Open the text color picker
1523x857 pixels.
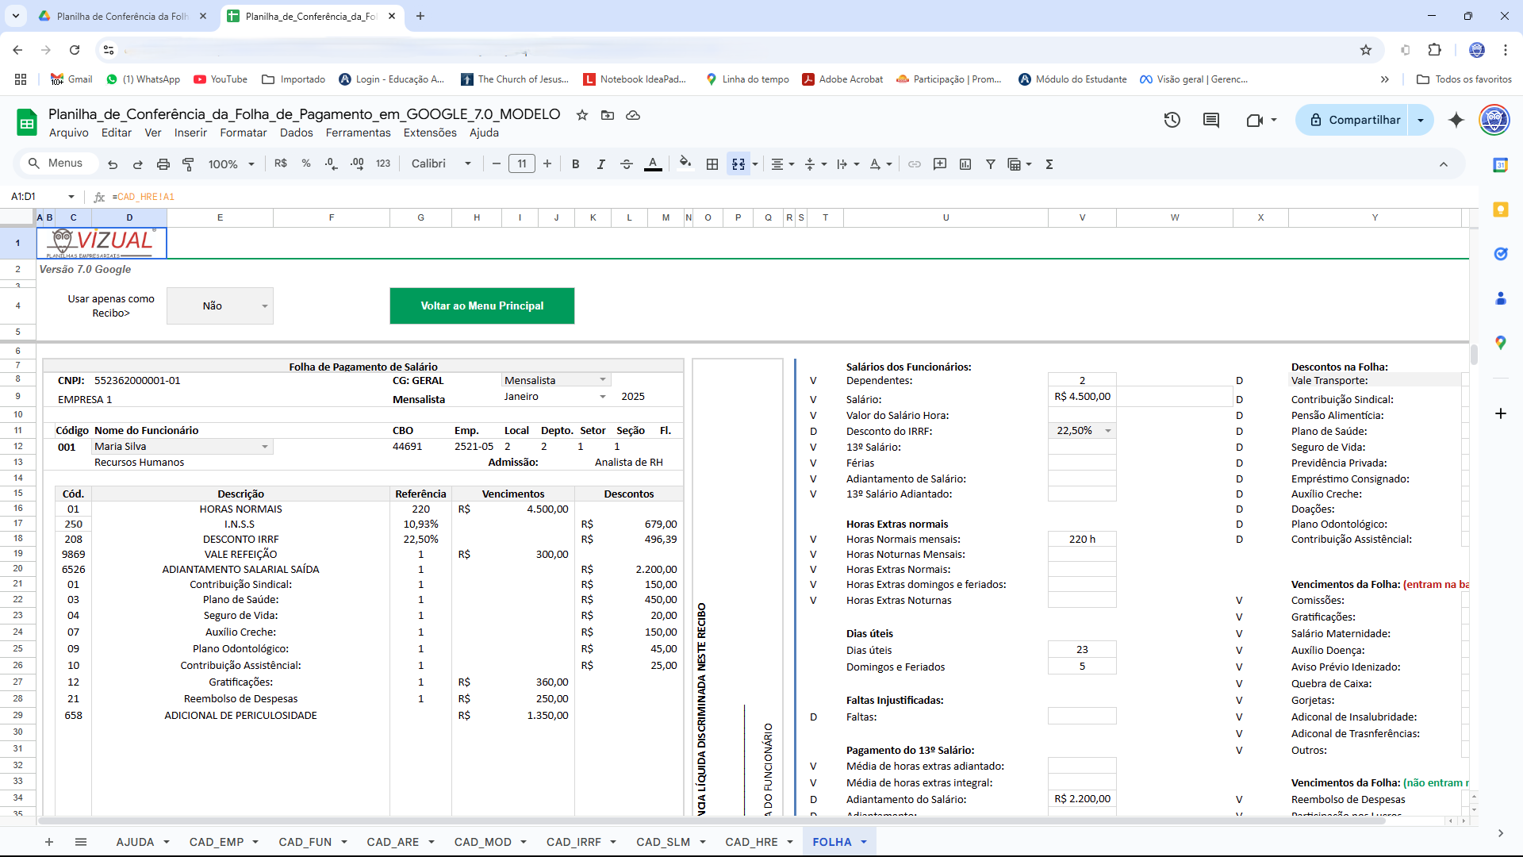click(x=653, y=164)
